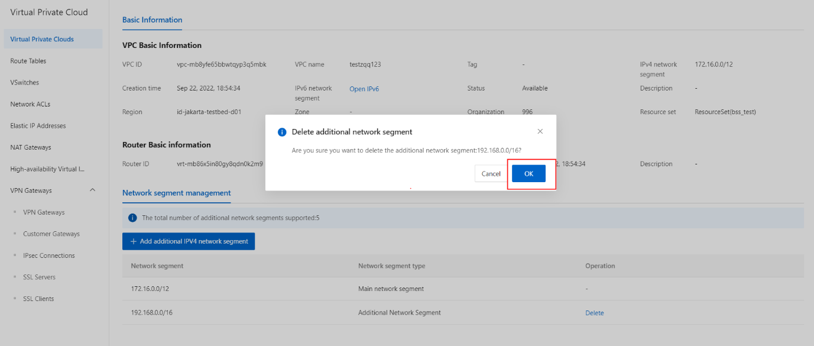Image resolution: width=814 pixels, height=346 pixels.
Task: Select Region value id-jakarta-testbed-d01
Action: [209, 112]
